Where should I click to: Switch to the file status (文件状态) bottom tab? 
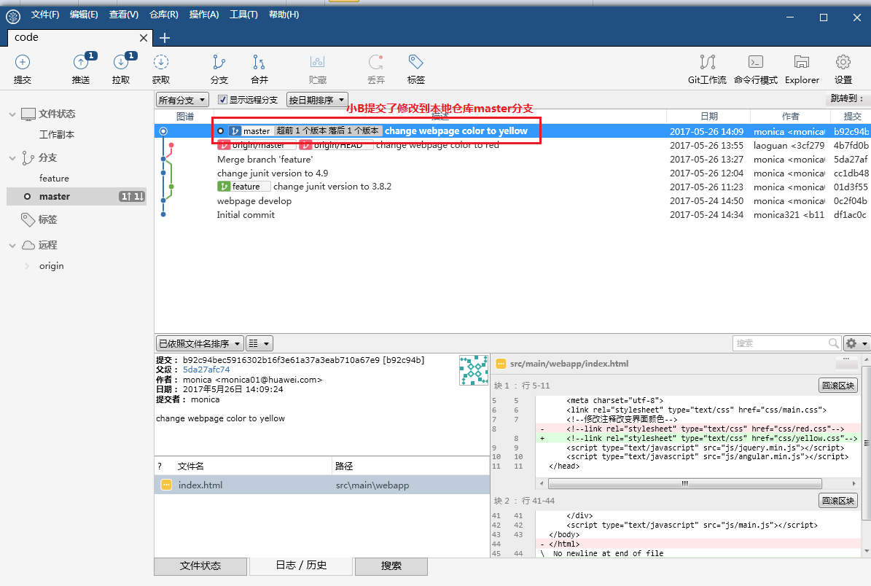coord(200,566)
